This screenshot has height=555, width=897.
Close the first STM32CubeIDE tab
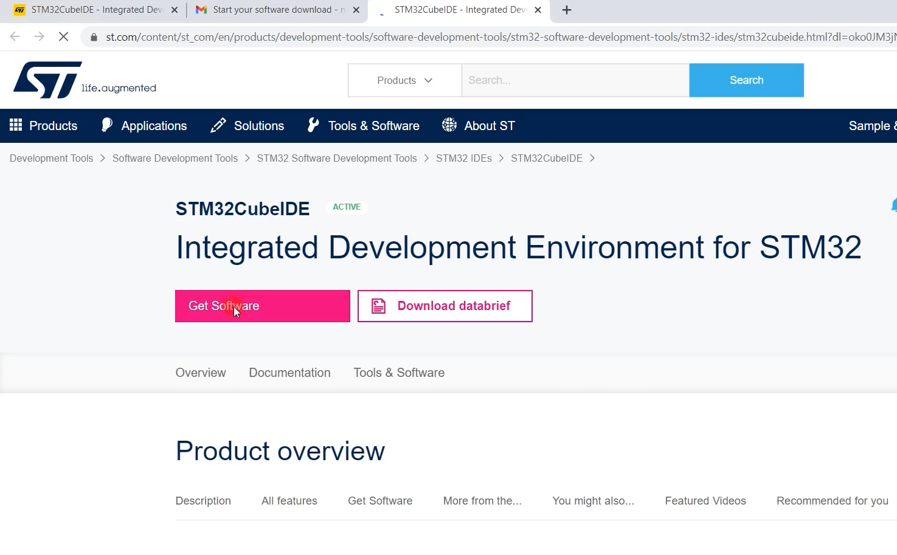pos(175,10)
